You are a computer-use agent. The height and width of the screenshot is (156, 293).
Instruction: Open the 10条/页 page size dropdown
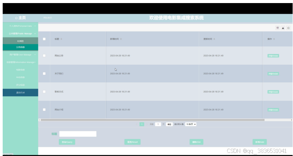(x=191, y=124)
